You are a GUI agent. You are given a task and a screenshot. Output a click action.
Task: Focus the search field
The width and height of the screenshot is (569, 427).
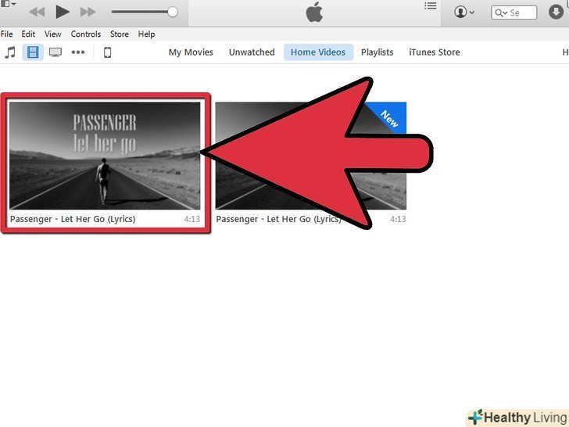(514, 13)
